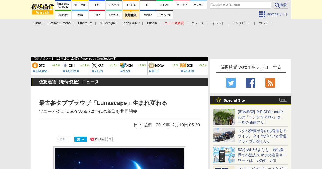Open the ケータイ tab
Screen dimensions: 322x169
(x=182, y=5)
